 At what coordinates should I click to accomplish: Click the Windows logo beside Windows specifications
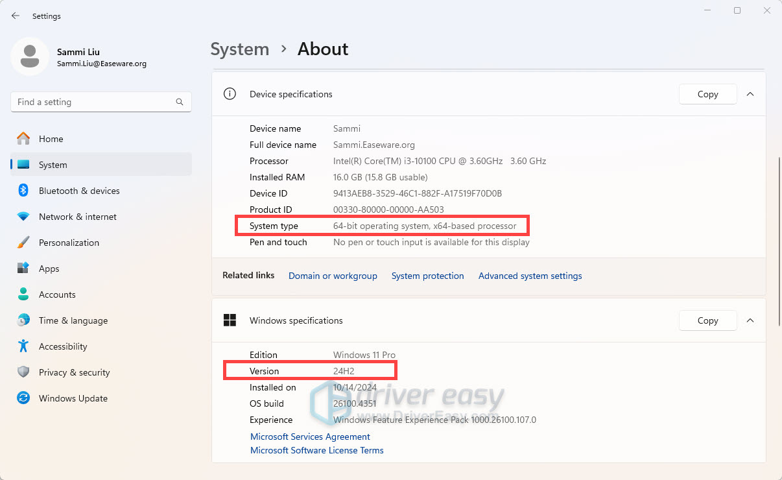click(x=230, y=320)
